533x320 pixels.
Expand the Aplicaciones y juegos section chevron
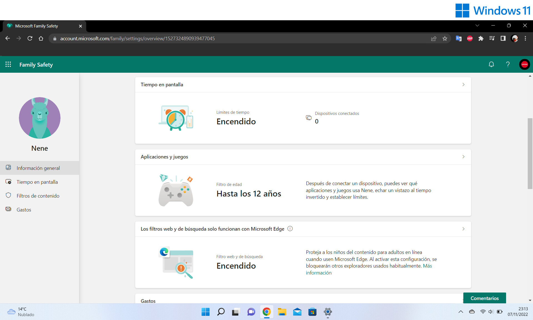tap(463, 157)
